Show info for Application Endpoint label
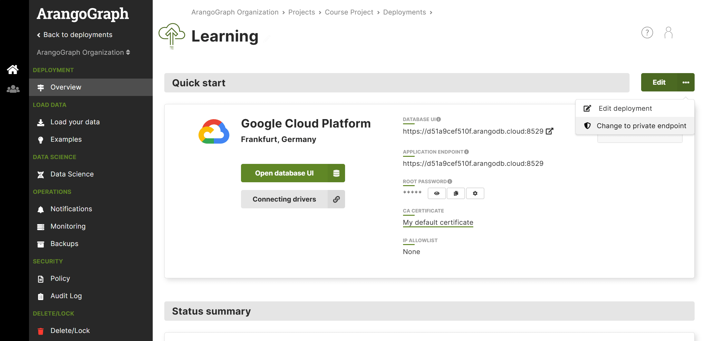 coord(467,152)
